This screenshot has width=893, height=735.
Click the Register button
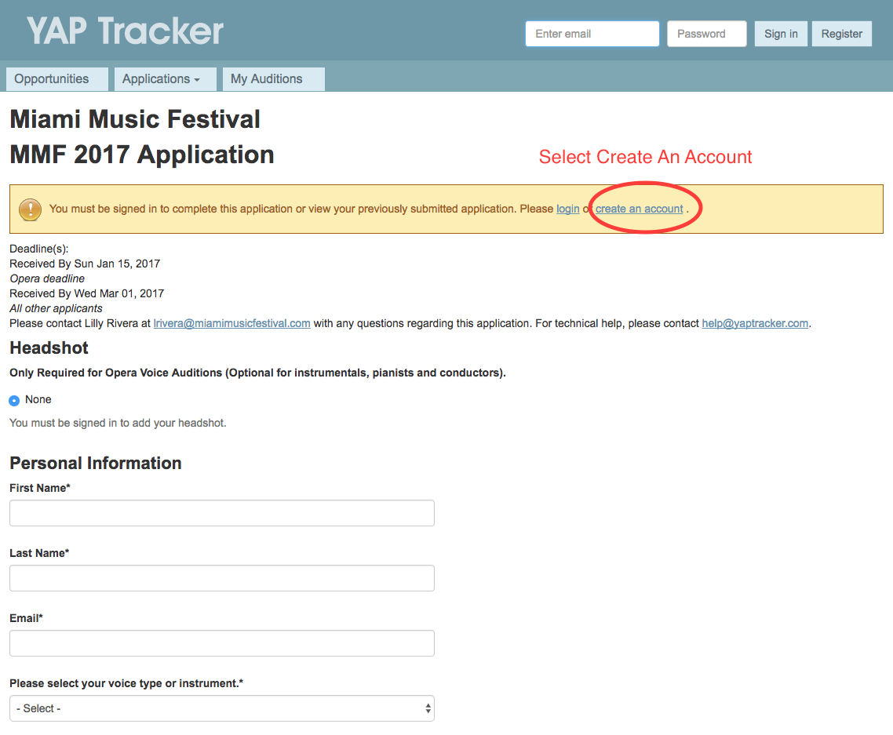pyautogui.click(x=842, y=34)
